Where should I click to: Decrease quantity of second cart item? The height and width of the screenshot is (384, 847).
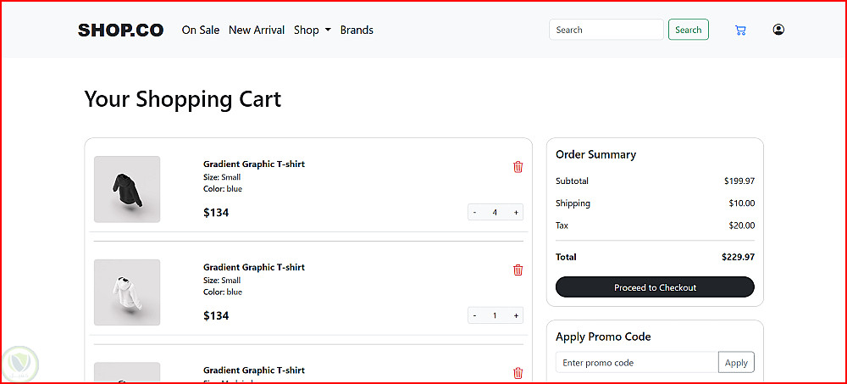click(x=474, y=316)
